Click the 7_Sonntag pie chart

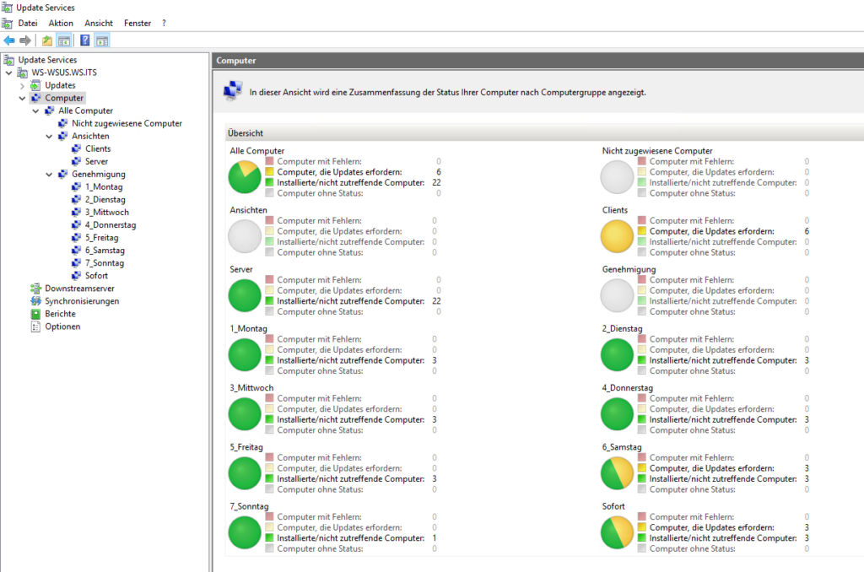245,533
